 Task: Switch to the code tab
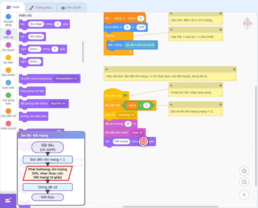13,7
